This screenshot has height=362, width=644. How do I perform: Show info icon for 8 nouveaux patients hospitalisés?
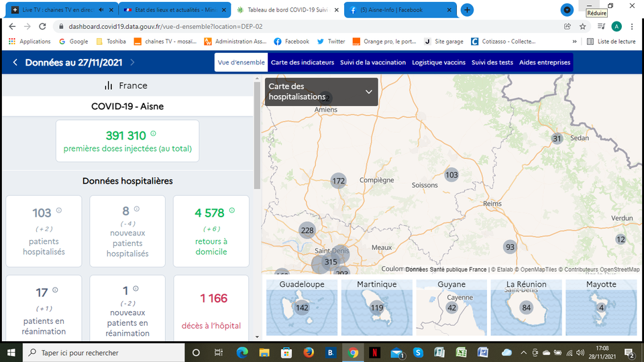click(137, 209)
